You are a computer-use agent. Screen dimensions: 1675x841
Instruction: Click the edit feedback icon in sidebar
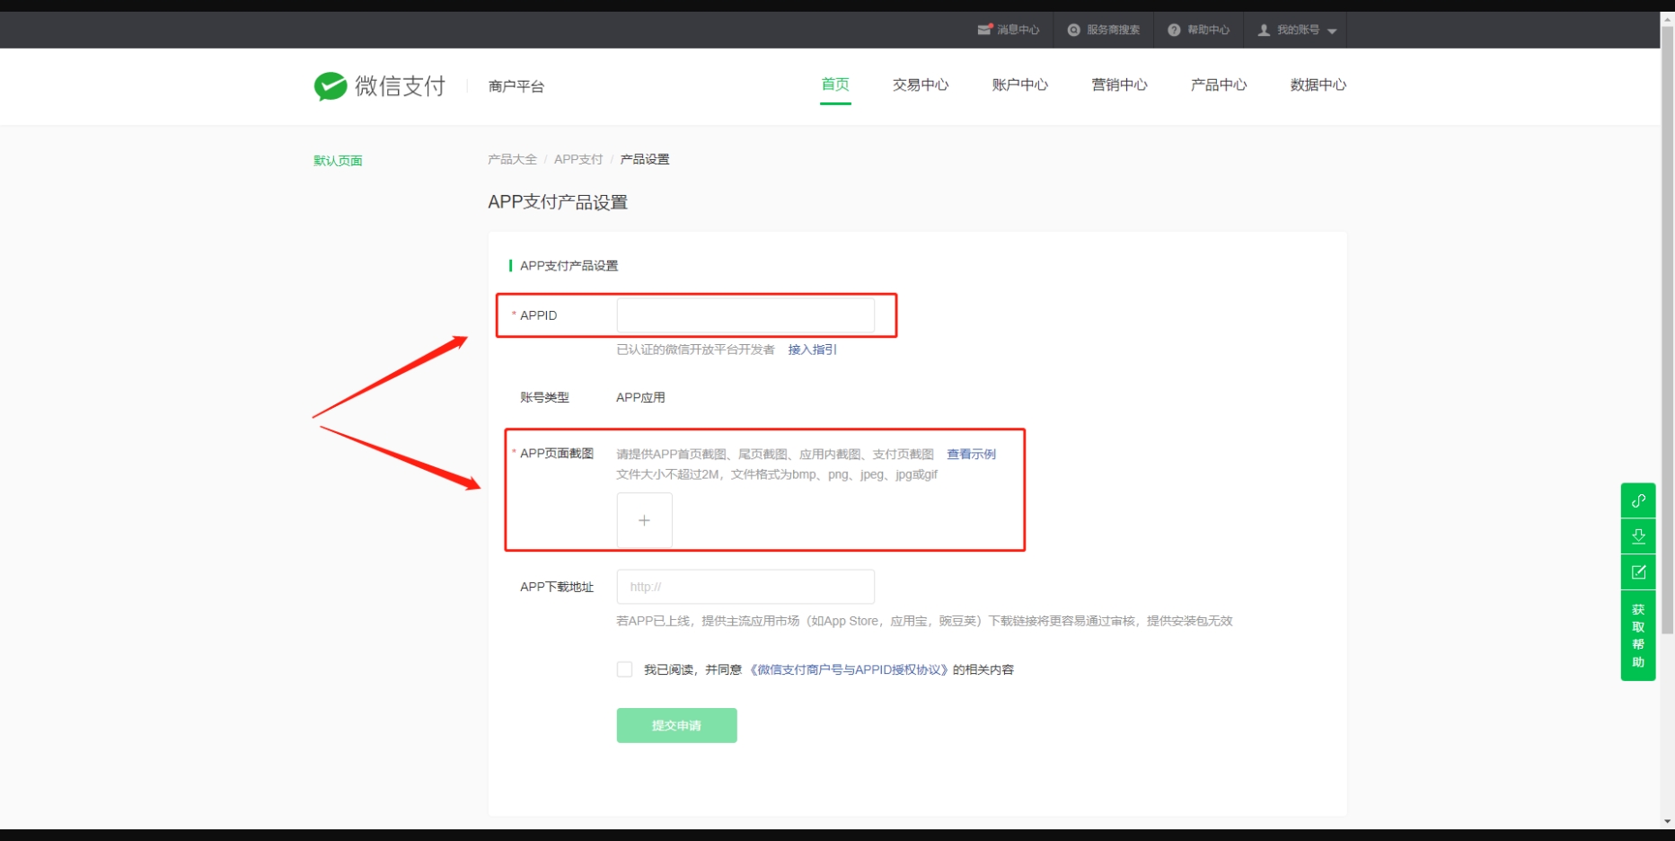pos(1638,572)
